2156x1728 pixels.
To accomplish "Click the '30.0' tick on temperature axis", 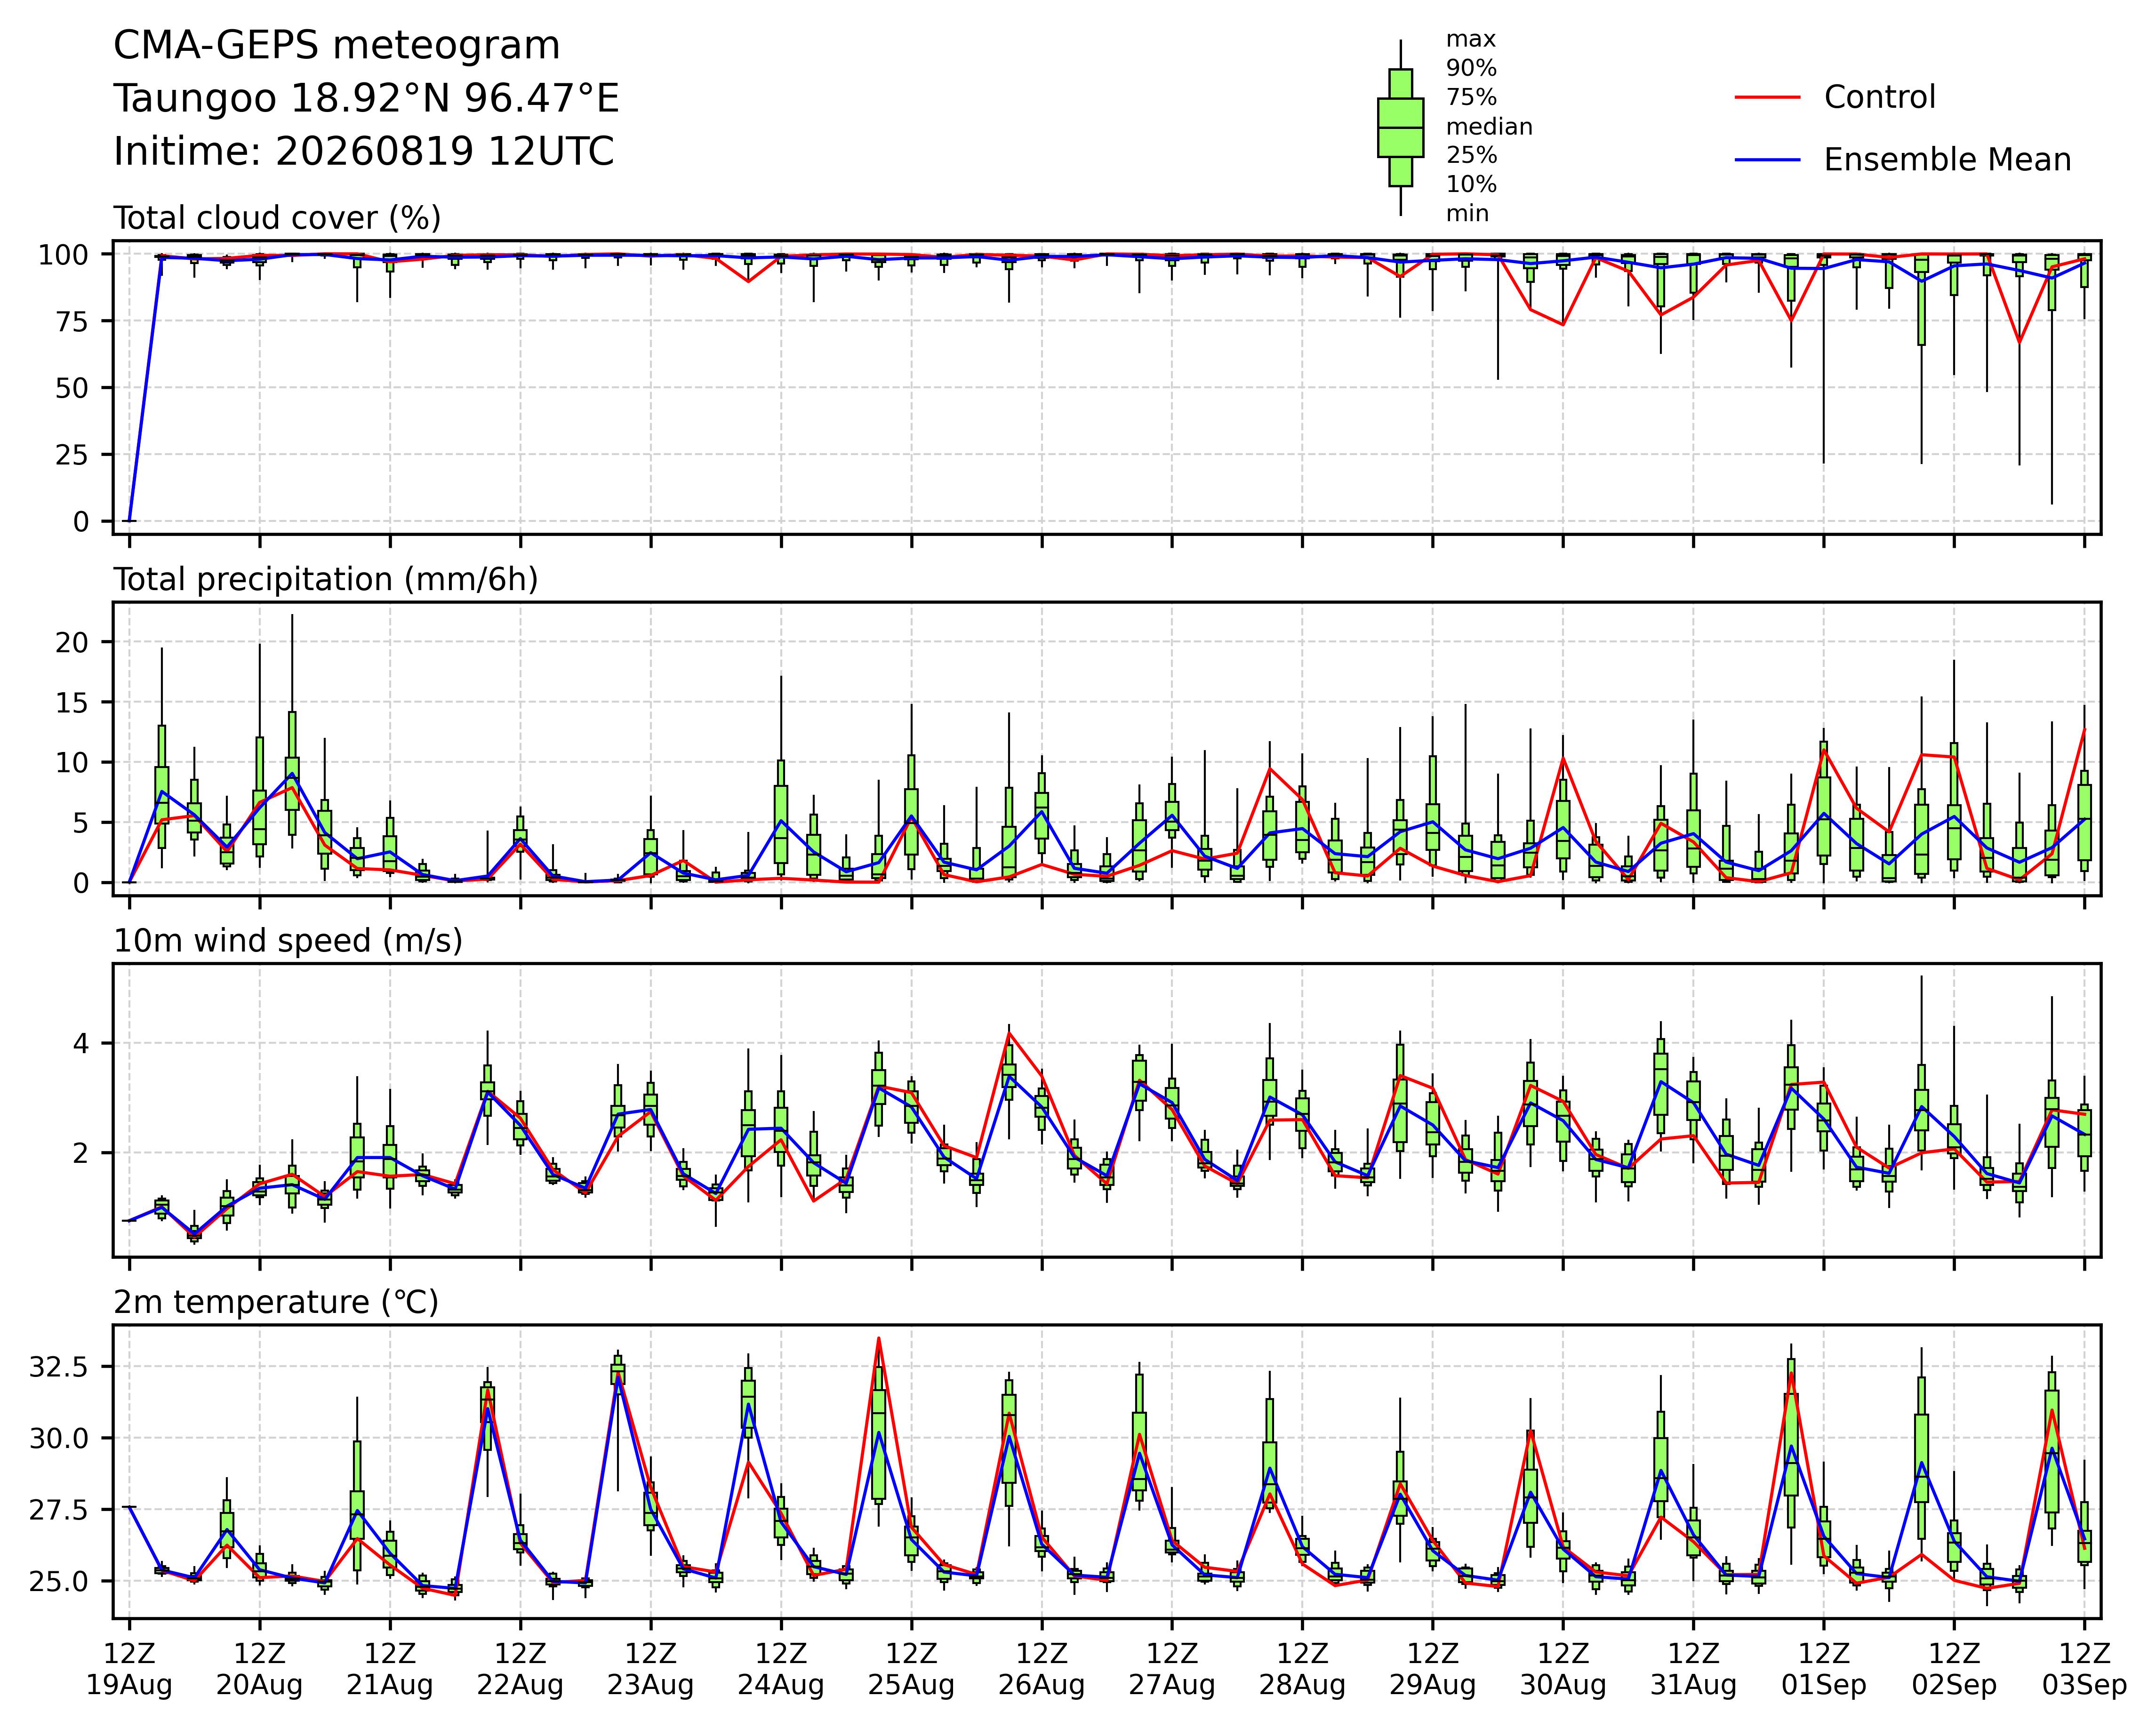I will tap(59, 1439).
